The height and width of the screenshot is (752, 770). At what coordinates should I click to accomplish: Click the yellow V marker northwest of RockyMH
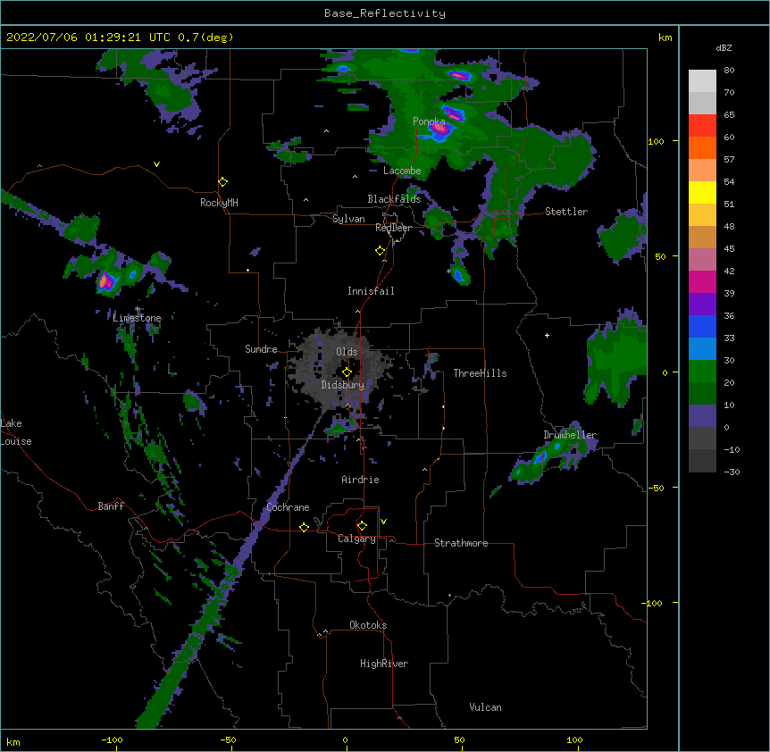click(156, 164)
